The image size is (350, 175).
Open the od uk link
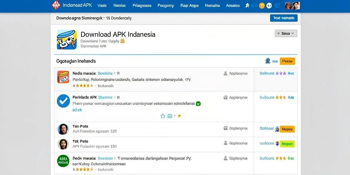click(77, 110)
